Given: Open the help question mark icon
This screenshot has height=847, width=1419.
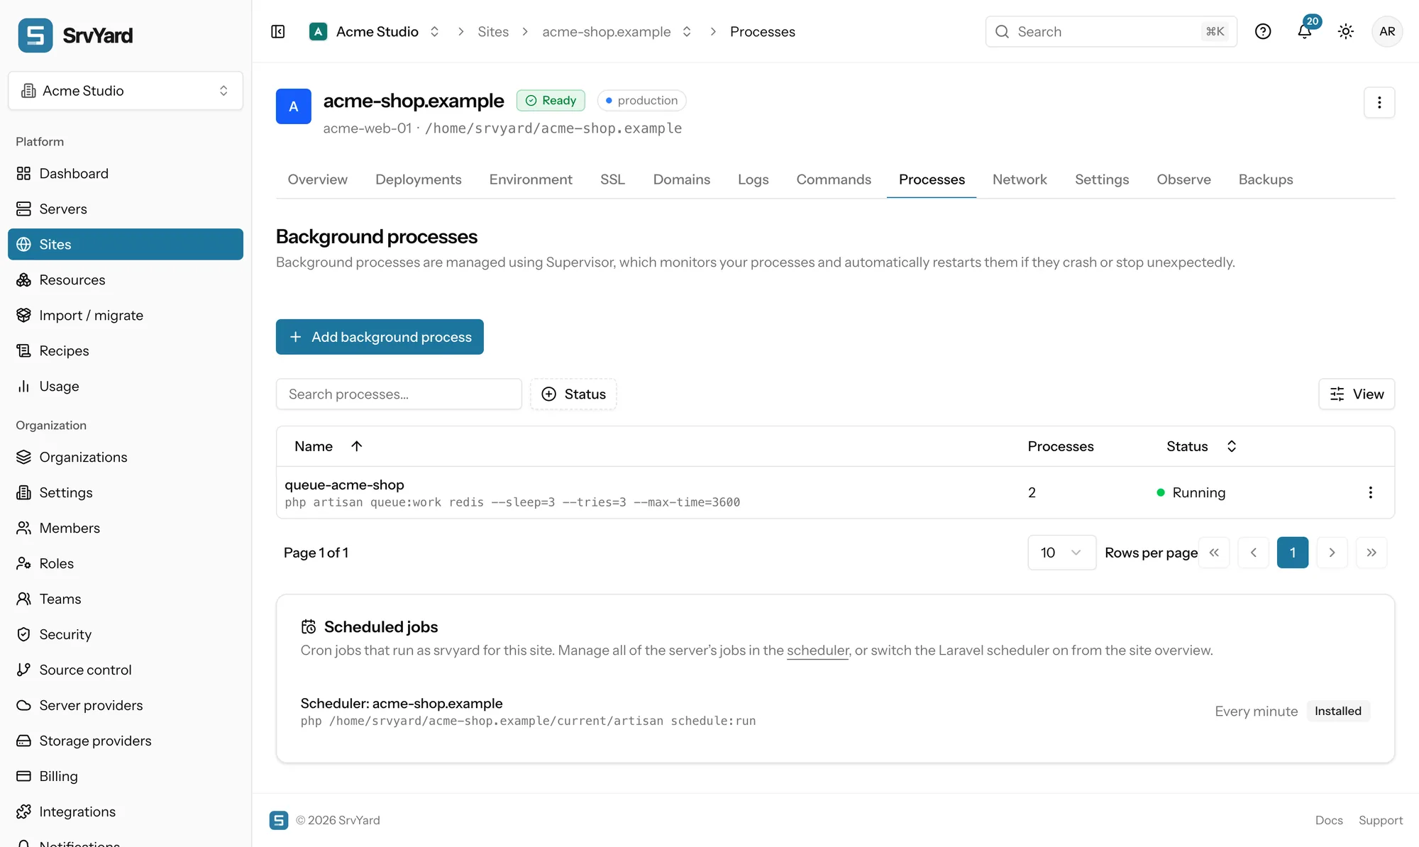Looking at the screenshot, I should pos(1263,31).
